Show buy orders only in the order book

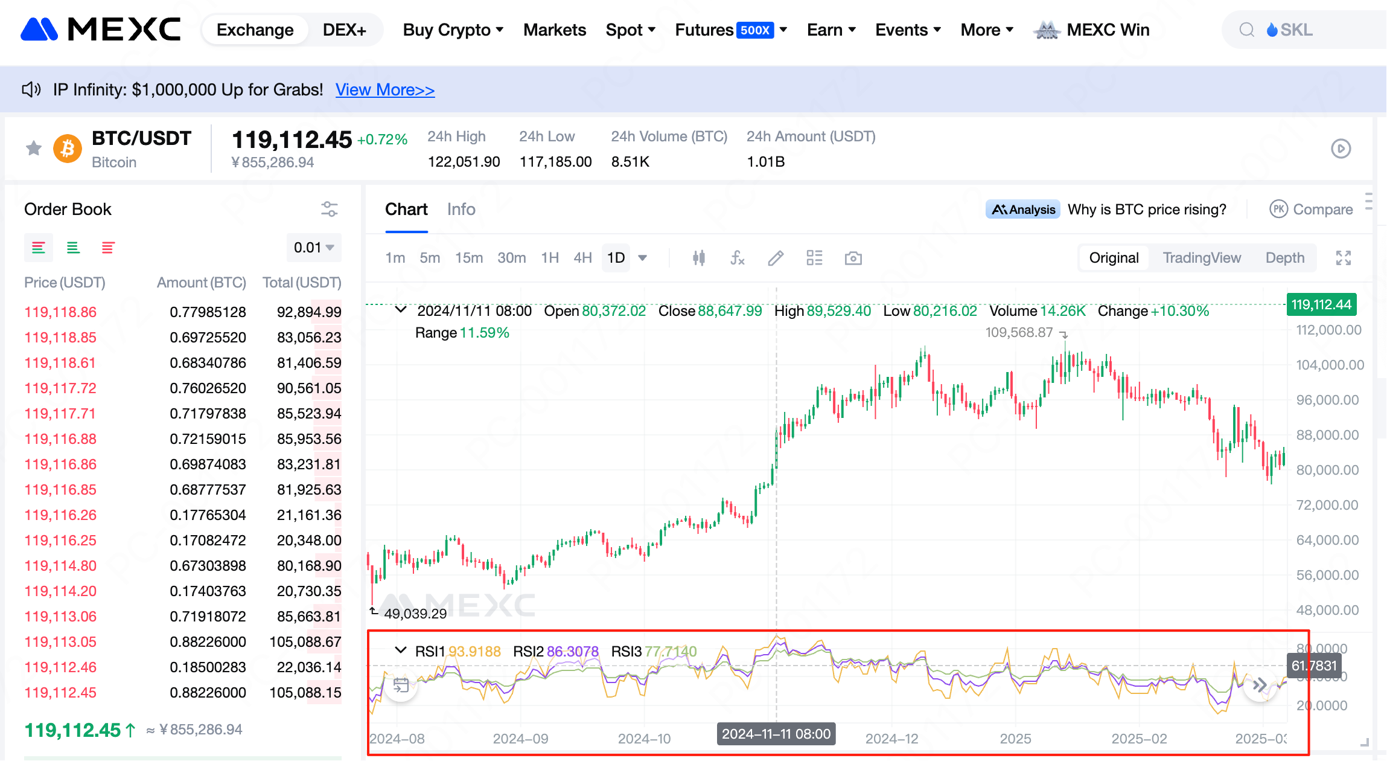(x=73, y=248)
